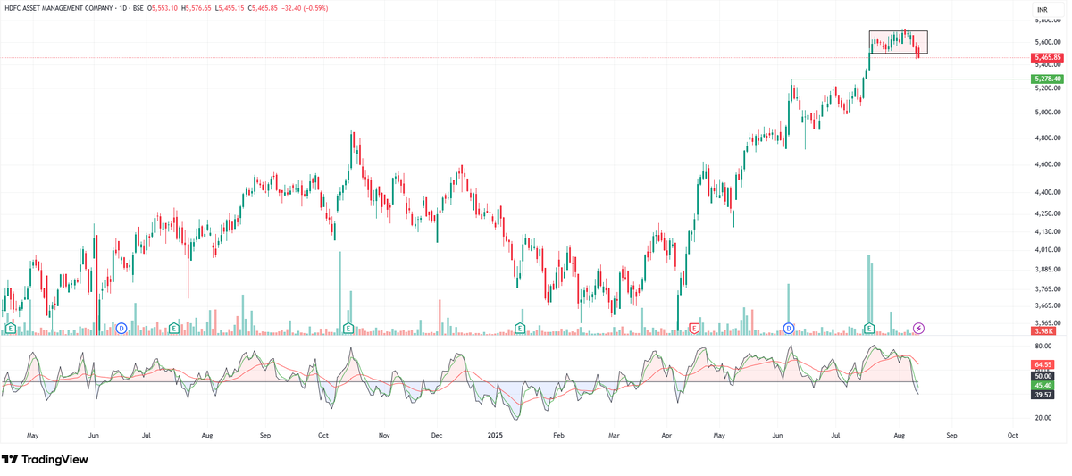This screenshot has height=476, width=1072.
Task: Click the 4,250.00 price axis label
Action: (1048, 213)
